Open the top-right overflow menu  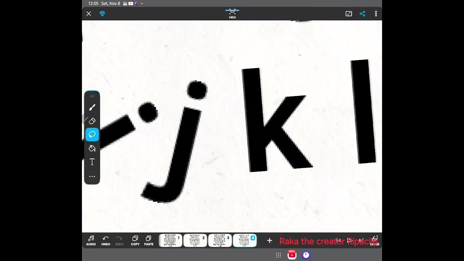(376, 13)
